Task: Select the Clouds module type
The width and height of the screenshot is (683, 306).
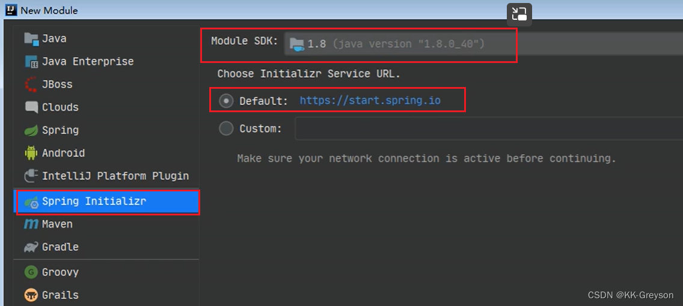Action: [107, 107]
